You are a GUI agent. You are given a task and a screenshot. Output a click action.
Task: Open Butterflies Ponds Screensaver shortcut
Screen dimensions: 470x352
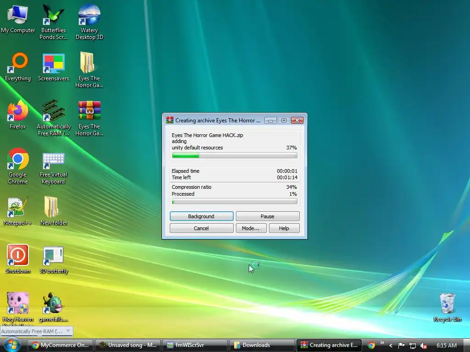pyautogui.click(x=53, y=22)
